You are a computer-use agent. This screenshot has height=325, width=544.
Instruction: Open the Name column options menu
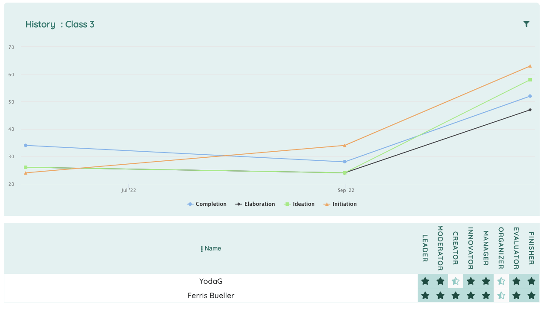pos(202,249)
